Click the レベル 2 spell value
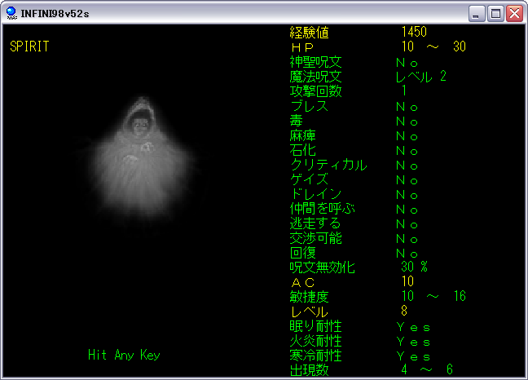 [x=421, y=77]
